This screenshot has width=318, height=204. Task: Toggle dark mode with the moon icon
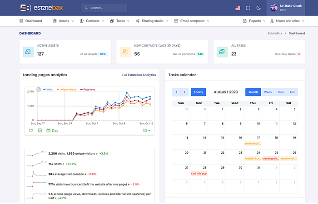pos(258,8)
